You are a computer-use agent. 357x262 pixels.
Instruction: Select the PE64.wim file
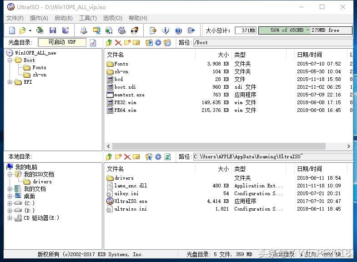(125, 110)
